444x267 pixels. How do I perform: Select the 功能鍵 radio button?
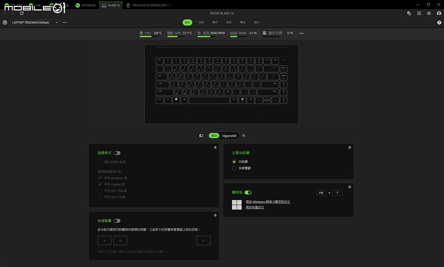click(x=234, y=162)
